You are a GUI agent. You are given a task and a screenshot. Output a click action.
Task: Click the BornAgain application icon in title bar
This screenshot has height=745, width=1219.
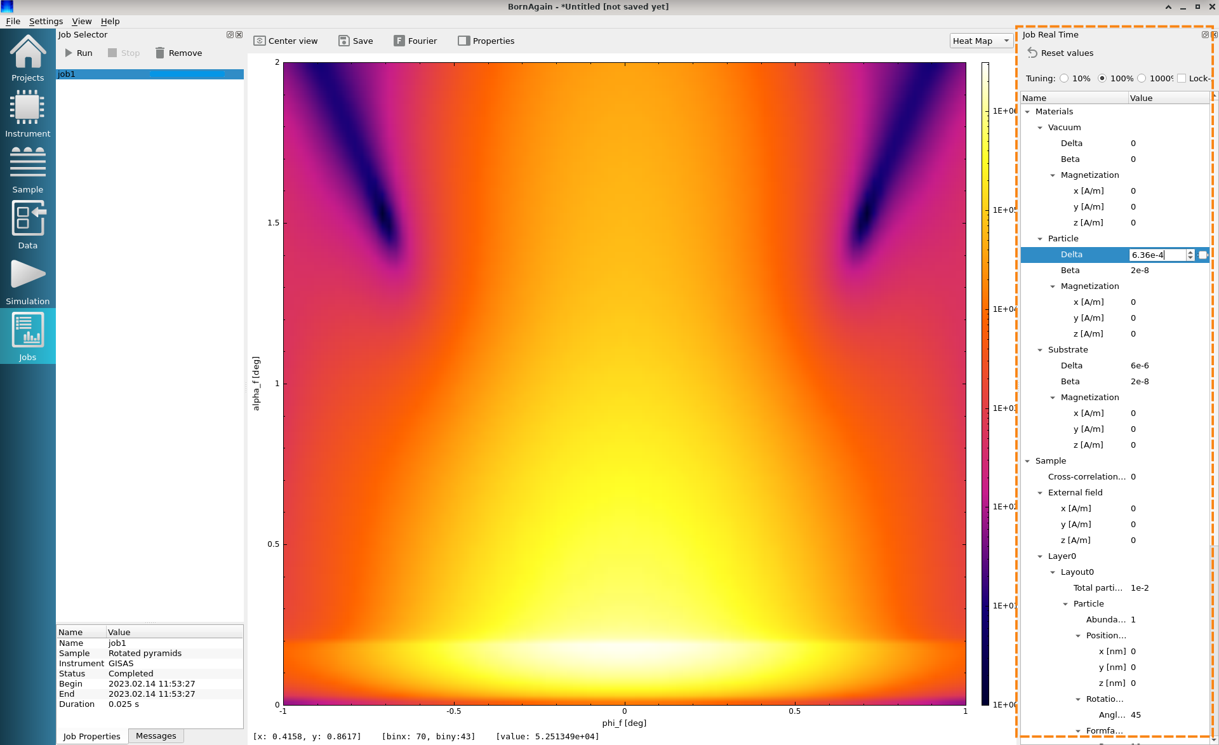tap(7, 7)
